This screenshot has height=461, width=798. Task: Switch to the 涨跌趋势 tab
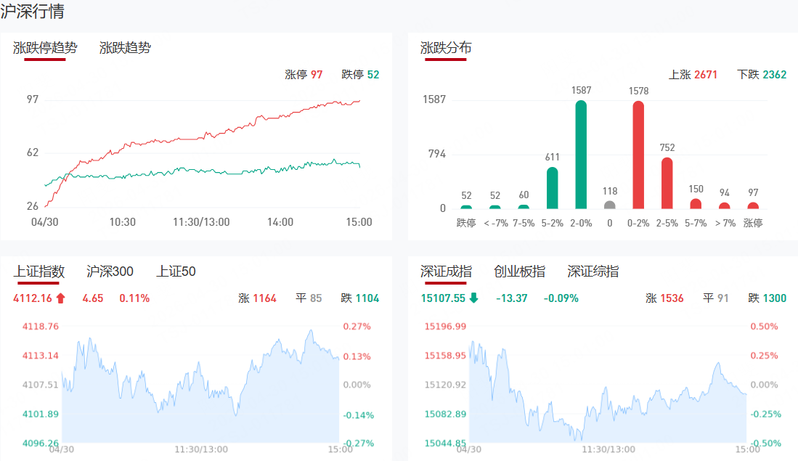point(125,48)
